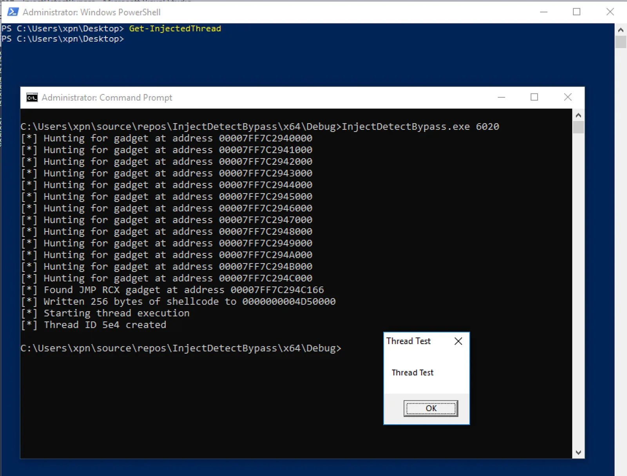Click the Get-InjectedThread command text

tap(175, 29)
